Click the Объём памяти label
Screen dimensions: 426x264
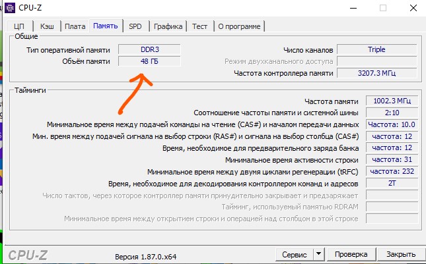click(x=86, y=61)
